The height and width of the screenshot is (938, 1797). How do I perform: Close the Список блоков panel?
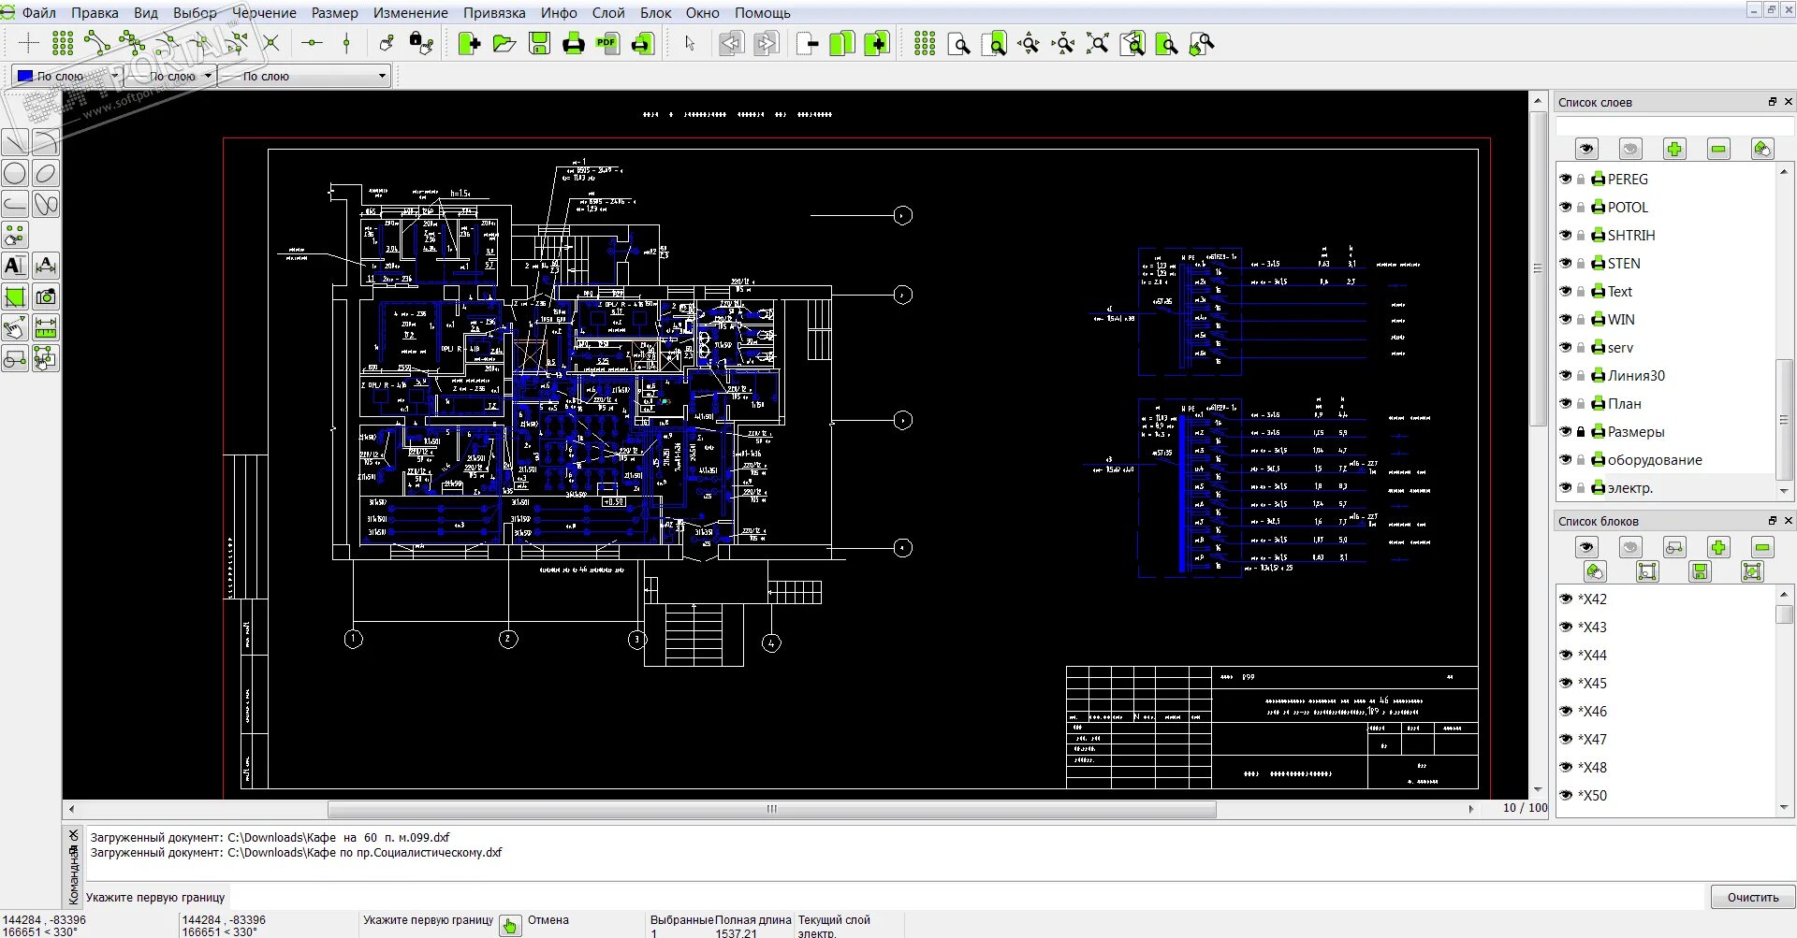coord(1788,521)
